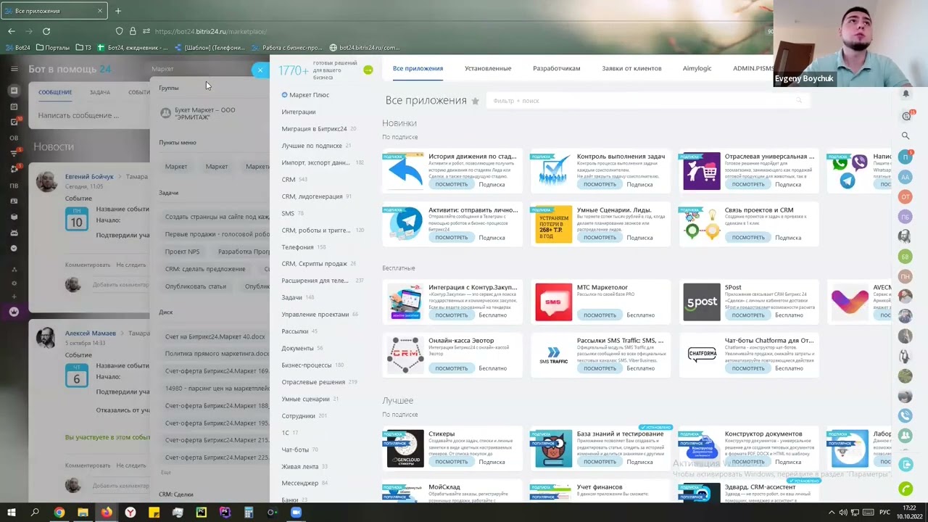928x522 pixels.
Task: Open the Маркет Плюс category
Action: [309, 95]
